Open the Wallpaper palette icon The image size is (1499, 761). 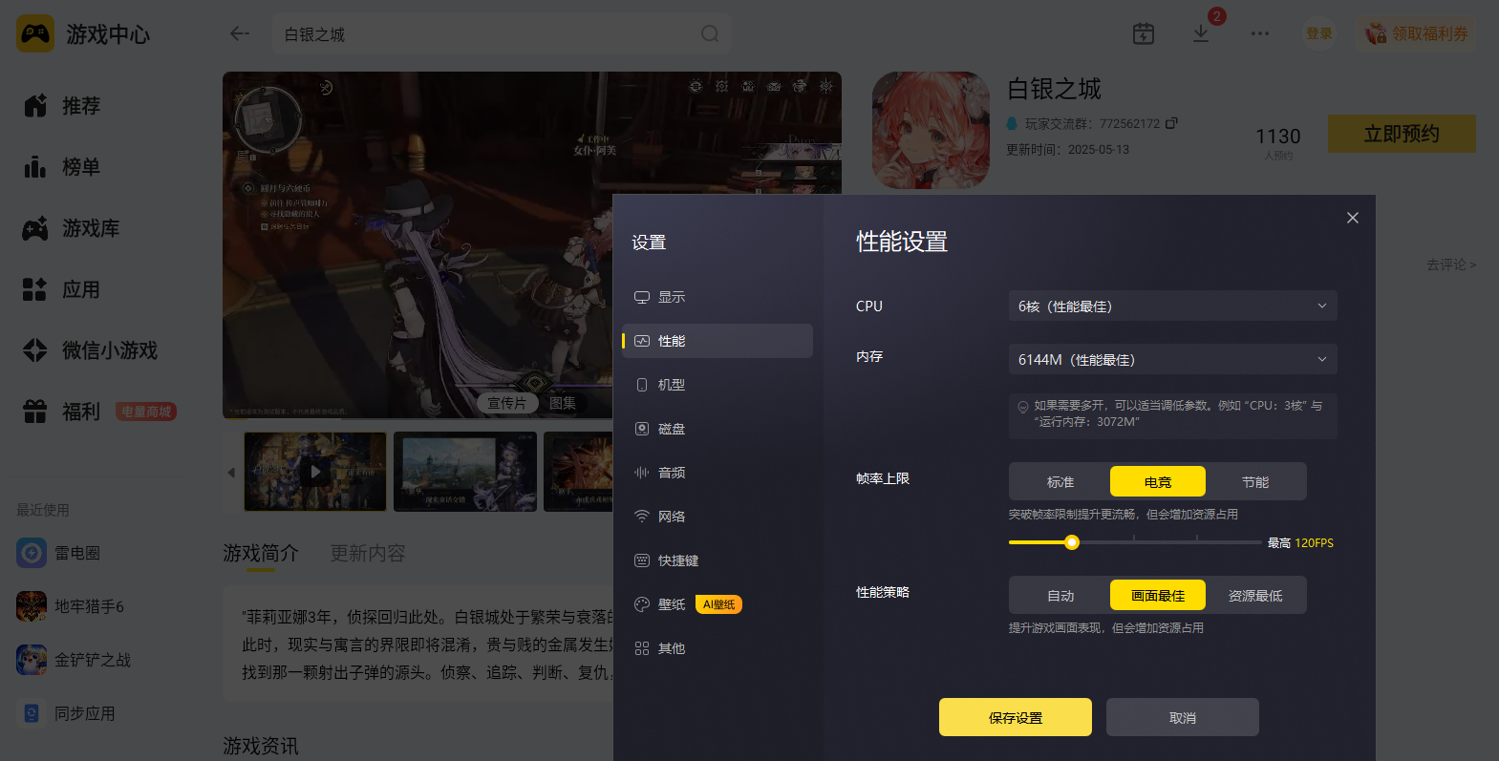[x=642, y=604]
